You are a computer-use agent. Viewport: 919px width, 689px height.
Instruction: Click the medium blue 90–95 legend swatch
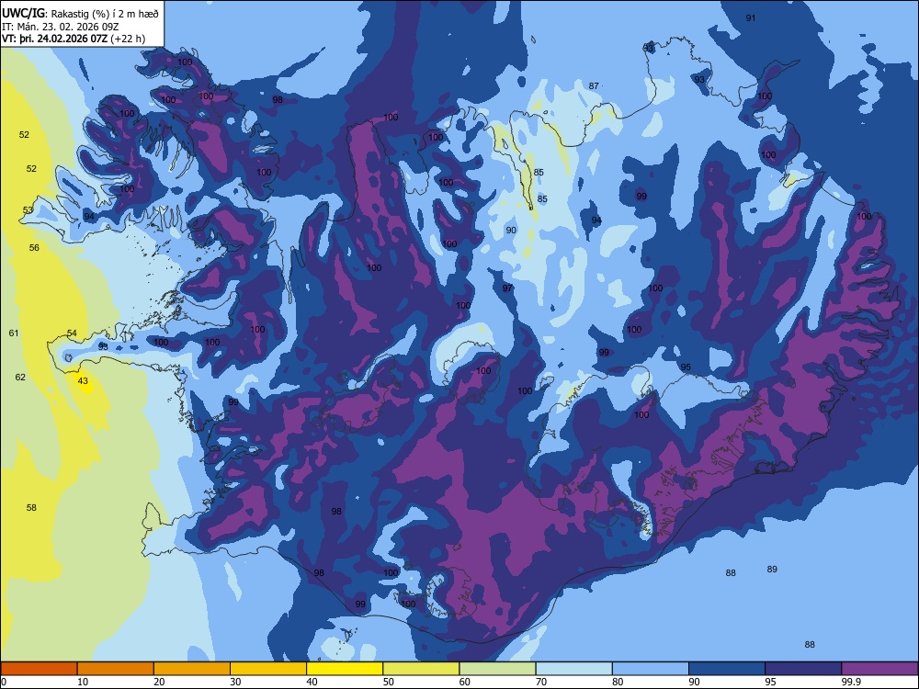coord(727,669)
